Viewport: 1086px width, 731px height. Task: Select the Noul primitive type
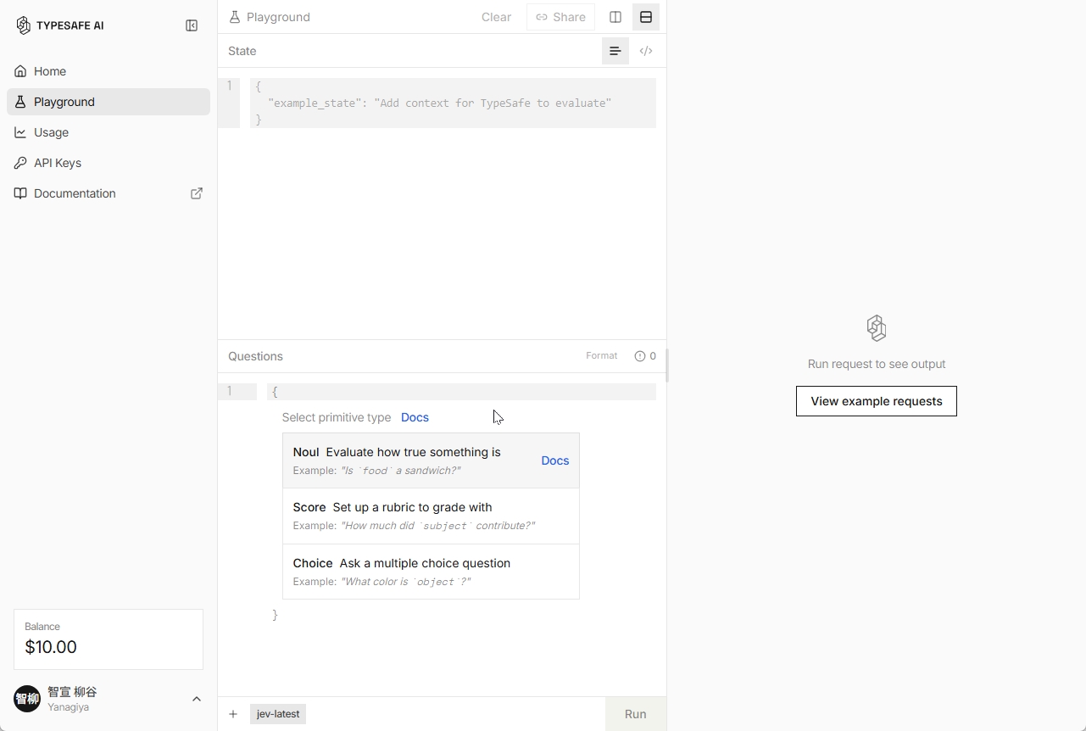pos(431,460)
